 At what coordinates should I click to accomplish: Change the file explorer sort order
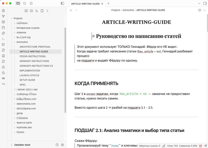(37, 11)
